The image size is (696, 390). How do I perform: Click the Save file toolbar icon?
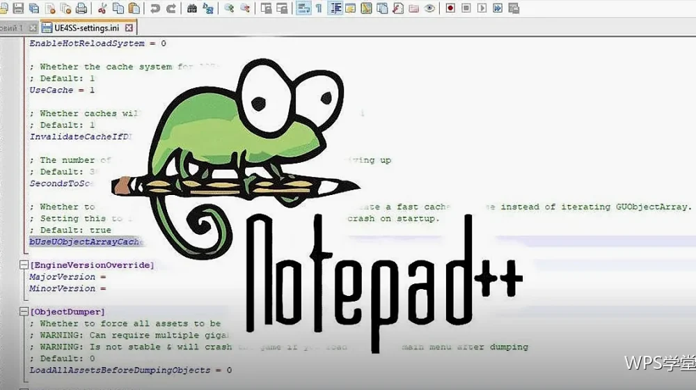coord(18,8)
